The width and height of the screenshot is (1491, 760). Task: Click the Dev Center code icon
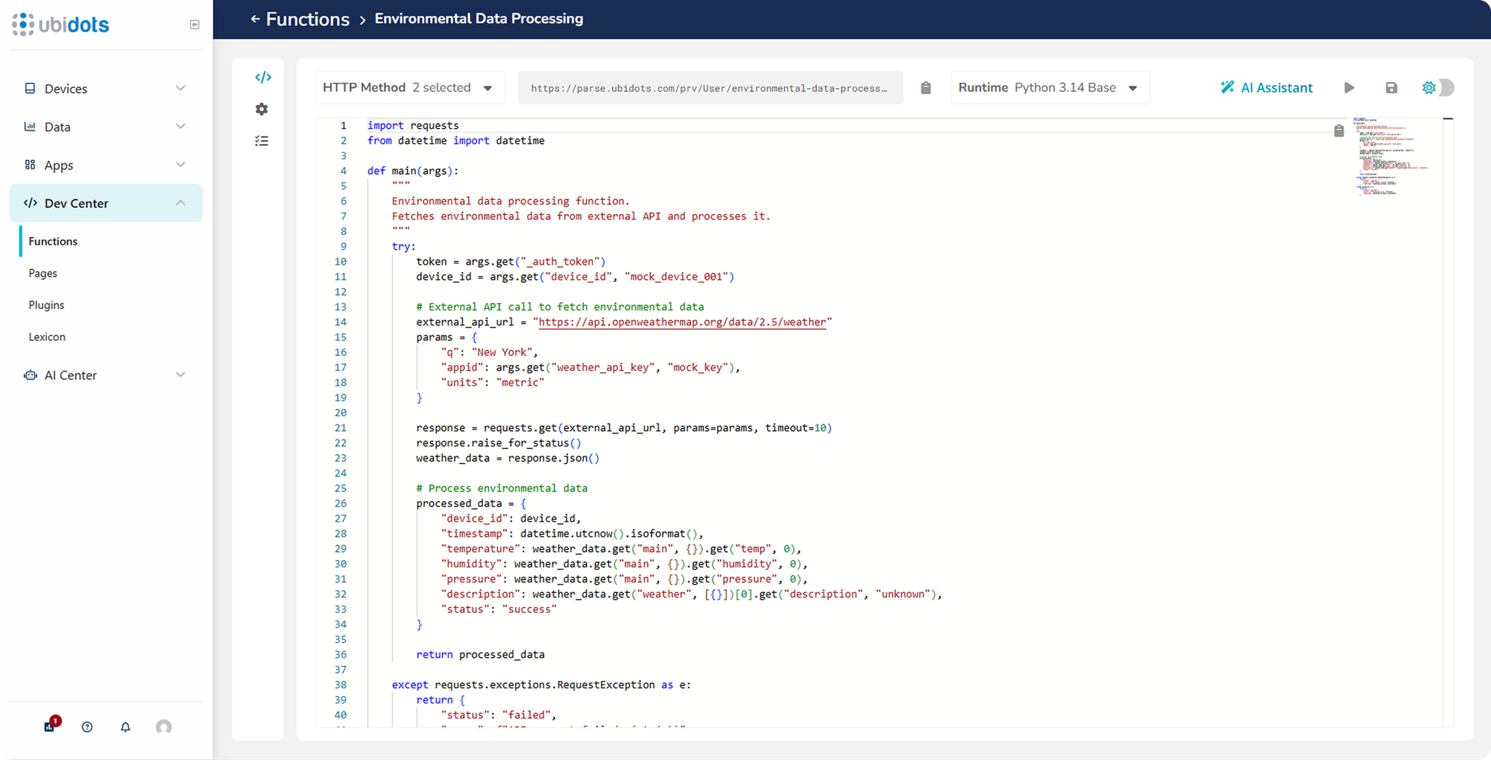coord(31,203)
